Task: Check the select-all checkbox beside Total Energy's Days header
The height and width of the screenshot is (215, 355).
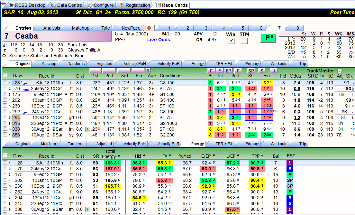Action: coord(5,155)
